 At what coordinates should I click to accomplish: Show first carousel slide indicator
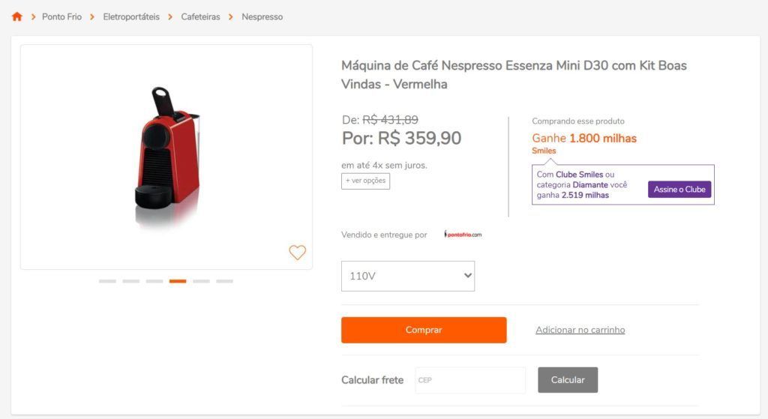[107, 281]
